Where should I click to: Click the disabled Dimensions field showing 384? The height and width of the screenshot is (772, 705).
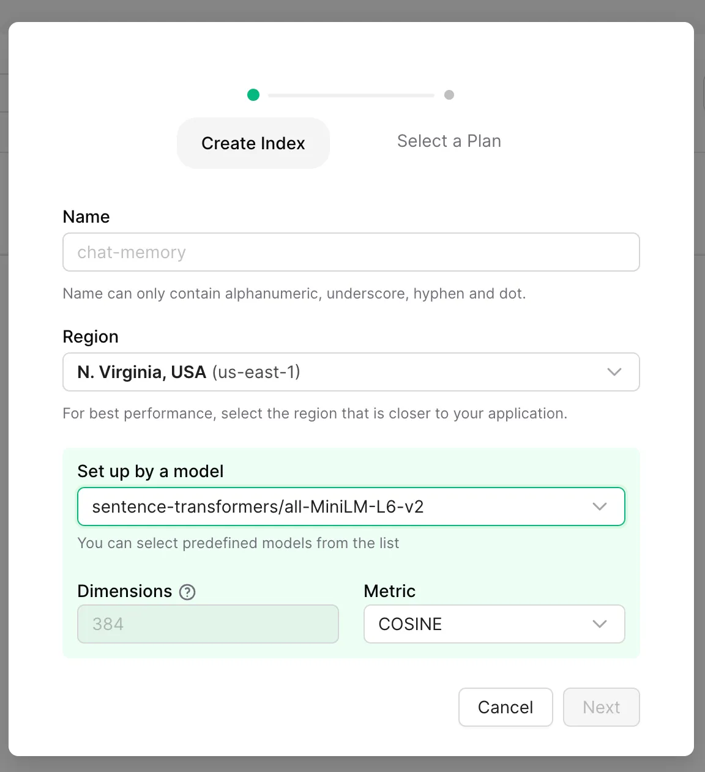tap(208, 624)
